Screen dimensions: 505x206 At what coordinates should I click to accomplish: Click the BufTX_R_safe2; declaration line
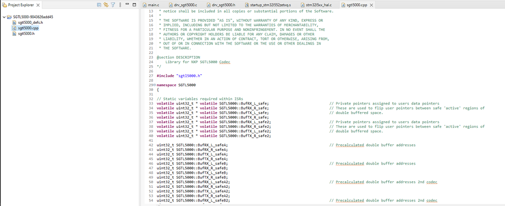point(214,136)
